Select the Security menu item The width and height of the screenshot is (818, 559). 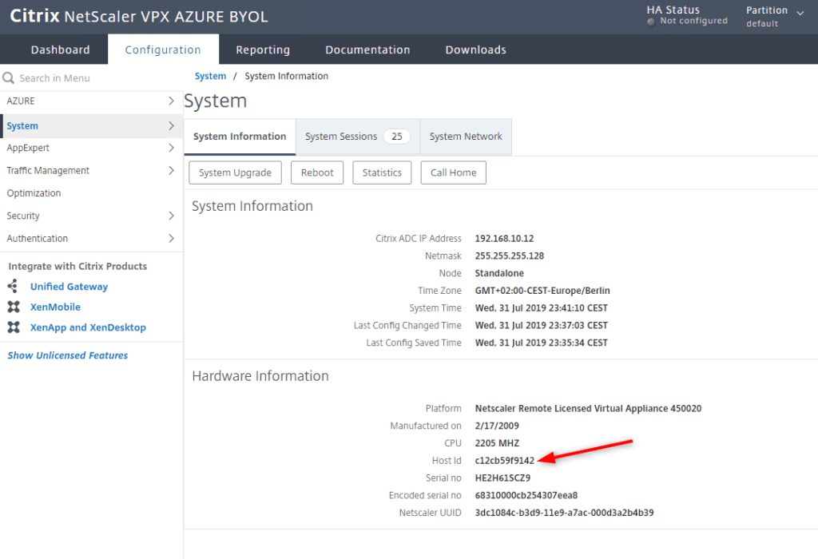click(x=91, y=216)
